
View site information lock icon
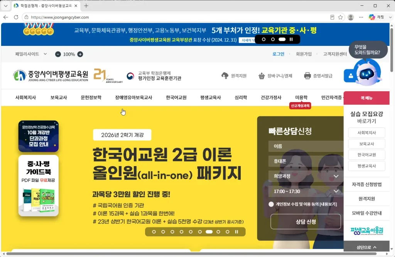coord(26,17)
